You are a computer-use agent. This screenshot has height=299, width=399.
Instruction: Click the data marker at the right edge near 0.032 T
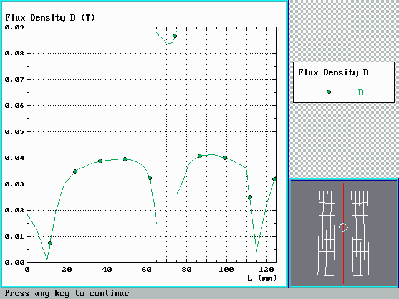coord(274,179)
